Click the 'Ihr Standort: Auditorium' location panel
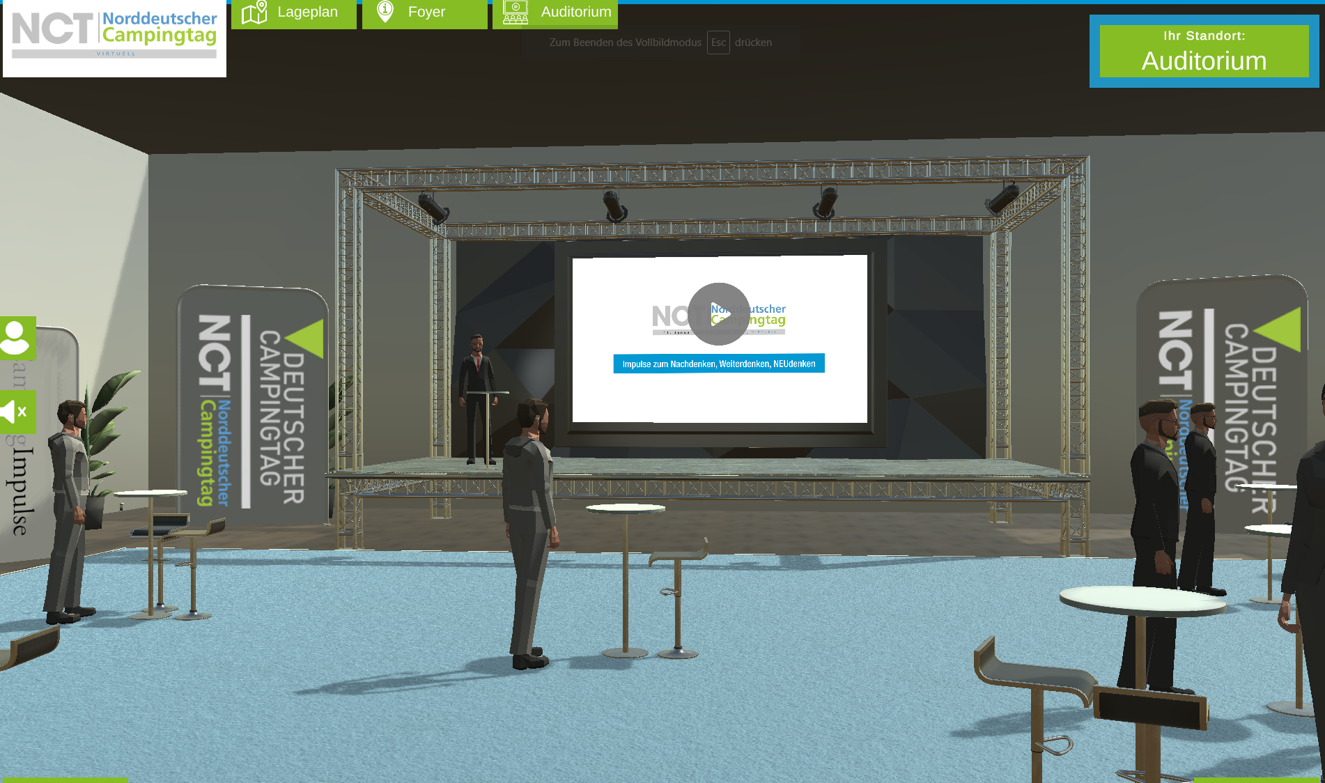 click(x=1204, y=51)
